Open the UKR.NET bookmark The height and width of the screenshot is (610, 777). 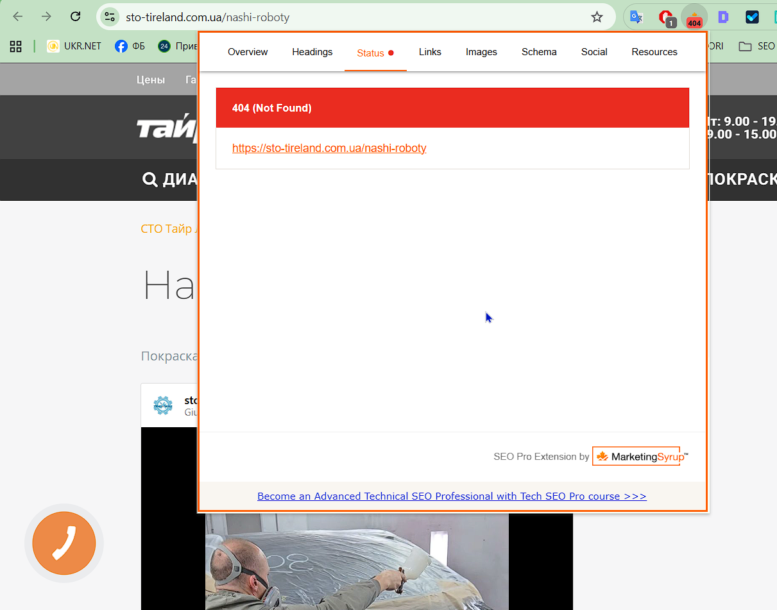74,46
